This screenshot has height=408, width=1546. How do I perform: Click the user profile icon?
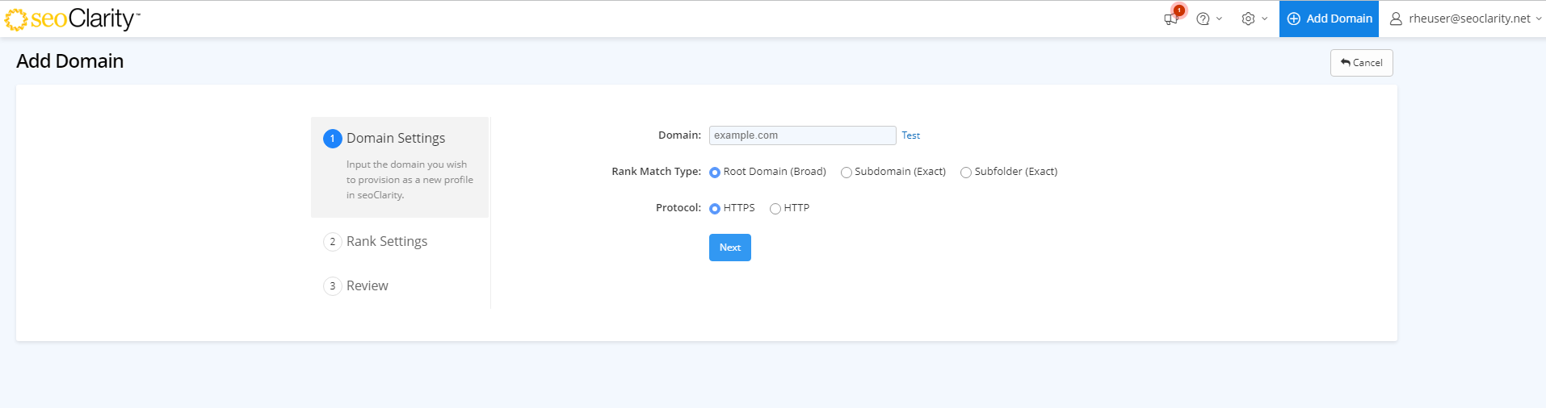pos(1396,19)
